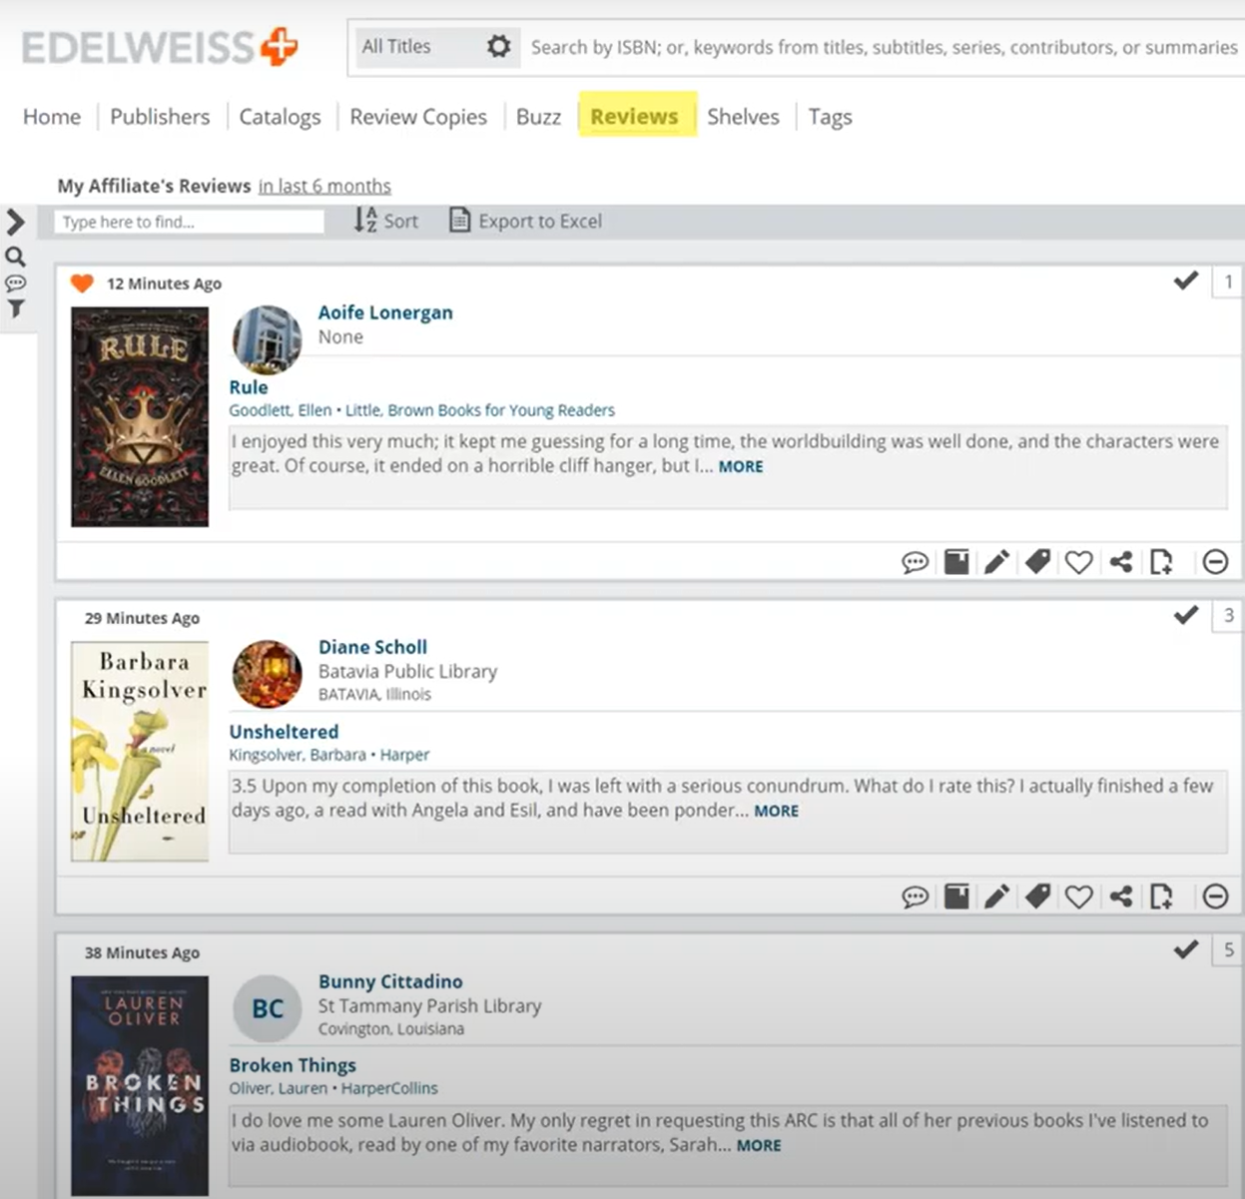Click the tag icon on the Unsheltered review
The image size is (1245, 1199).
click(1037, 897)
